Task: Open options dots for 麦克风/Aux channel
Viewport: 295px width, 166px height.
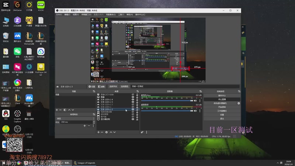Action: point(200,101)
